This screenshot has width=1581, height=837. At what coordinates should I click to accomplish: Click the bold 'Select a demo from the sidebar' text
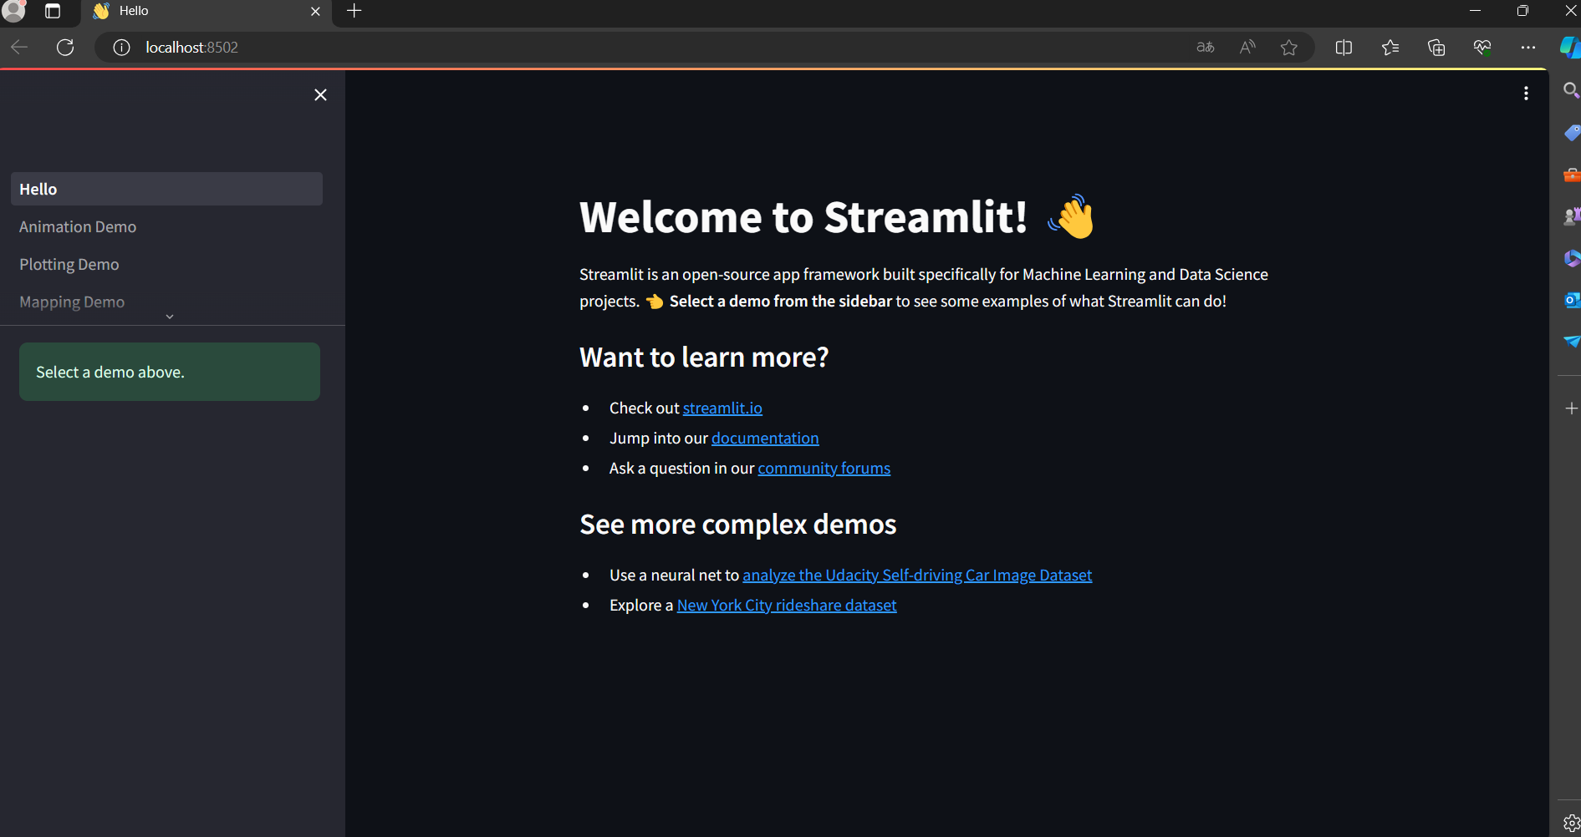[x=781, y=301]
